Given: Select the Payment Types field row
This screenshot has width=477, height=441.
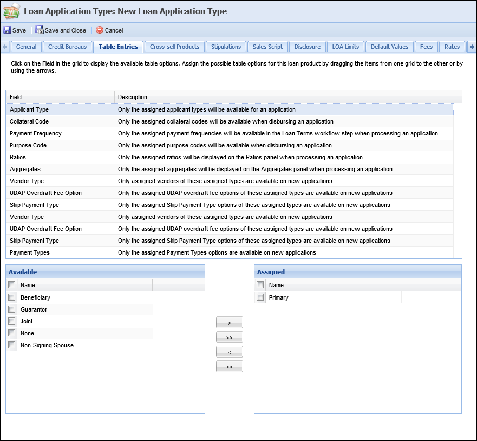Looking at the screenshot, I should click(230, 252).
